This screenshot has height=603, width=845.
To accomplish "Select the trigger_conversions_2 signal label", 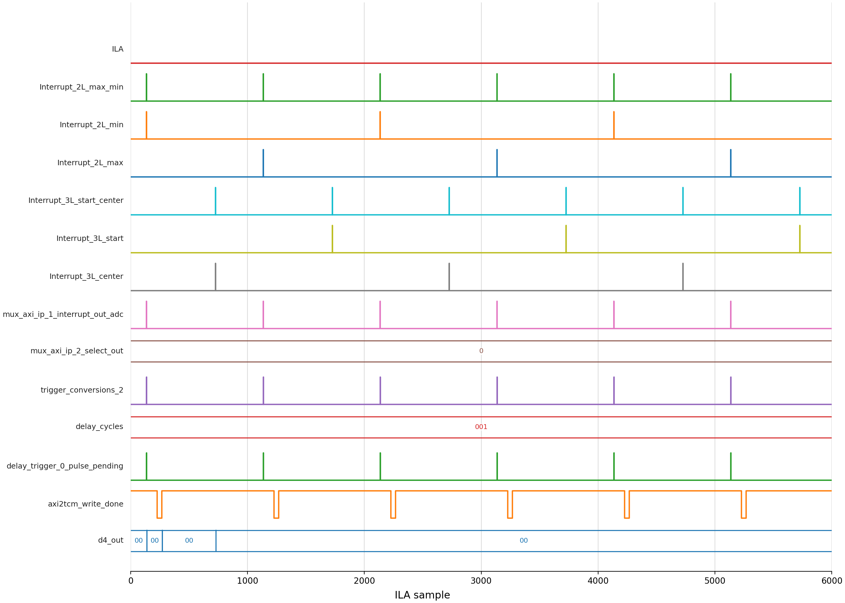I will pyautogui.click(x=82, y=390).
